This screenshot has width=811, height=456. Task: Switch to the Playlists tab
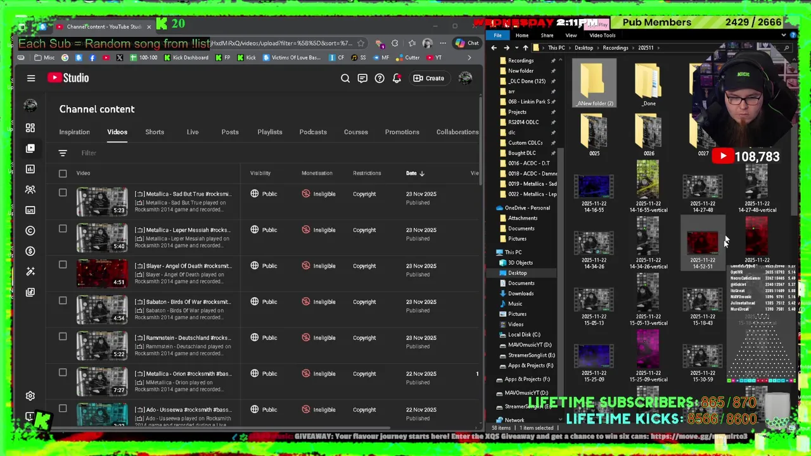(270, 132)
